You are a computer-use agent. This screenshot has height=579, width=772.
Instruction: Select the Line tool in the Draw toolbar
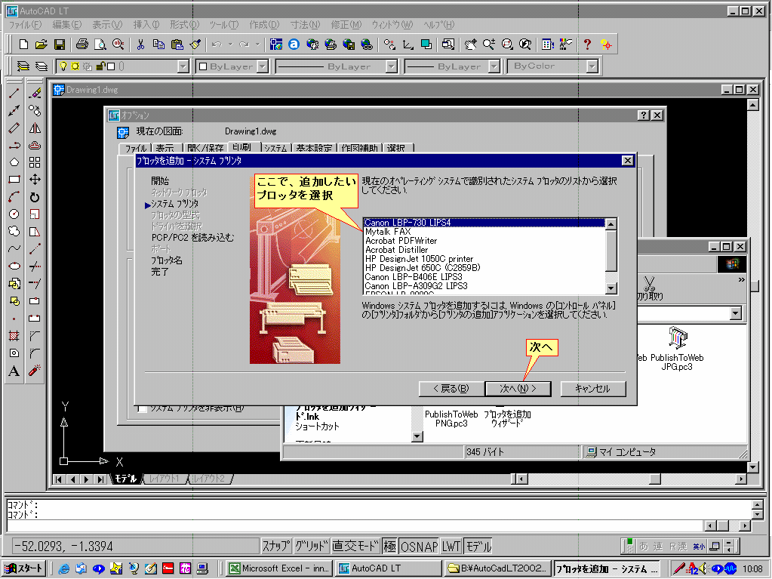14,93
